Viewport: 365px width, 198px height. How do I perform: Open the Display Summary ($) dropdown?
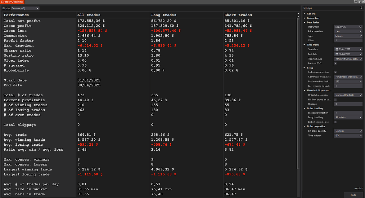coord(25,8)
